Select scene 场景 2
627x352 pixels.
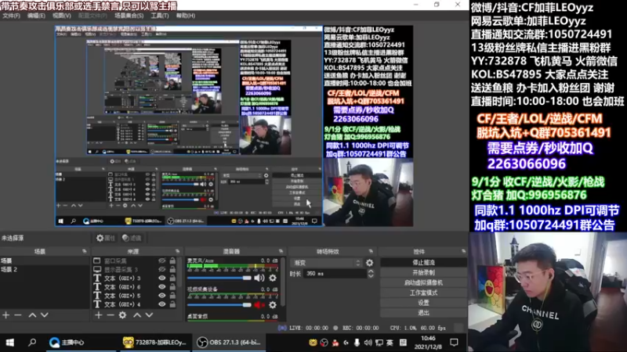click(45, 269)
